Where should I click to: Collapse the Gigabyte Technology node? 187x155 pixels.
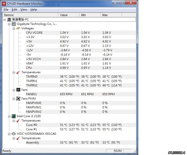(x=9, y=24)
